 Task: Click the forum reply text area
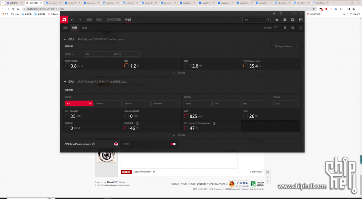179,161
